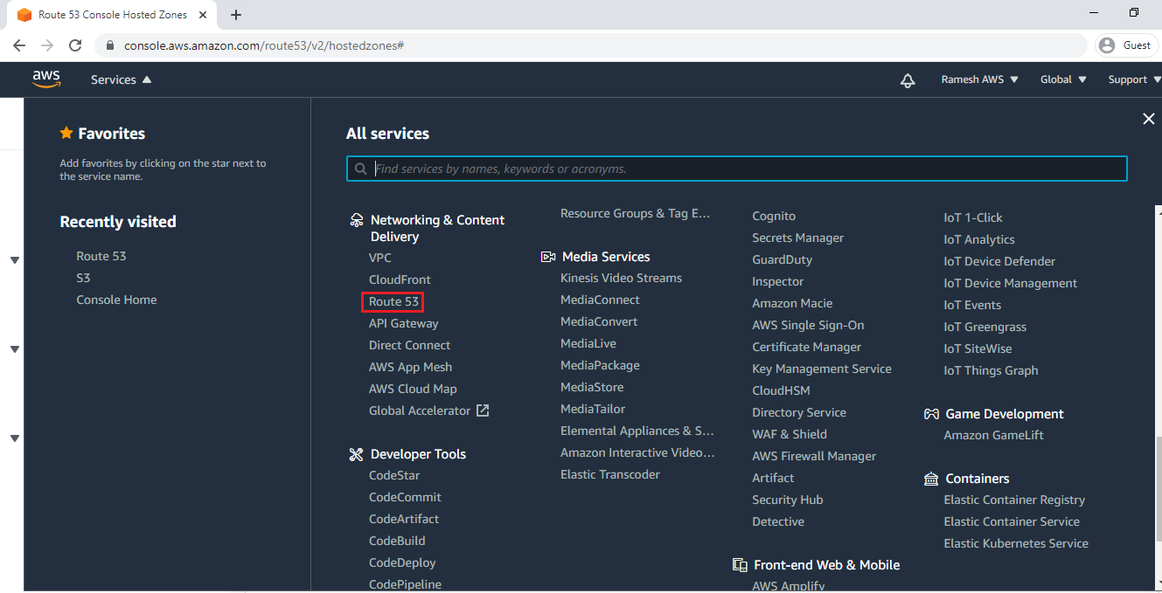Click the AWS logo
Screen dimensions: 1162x593
(x=46, y=79)
